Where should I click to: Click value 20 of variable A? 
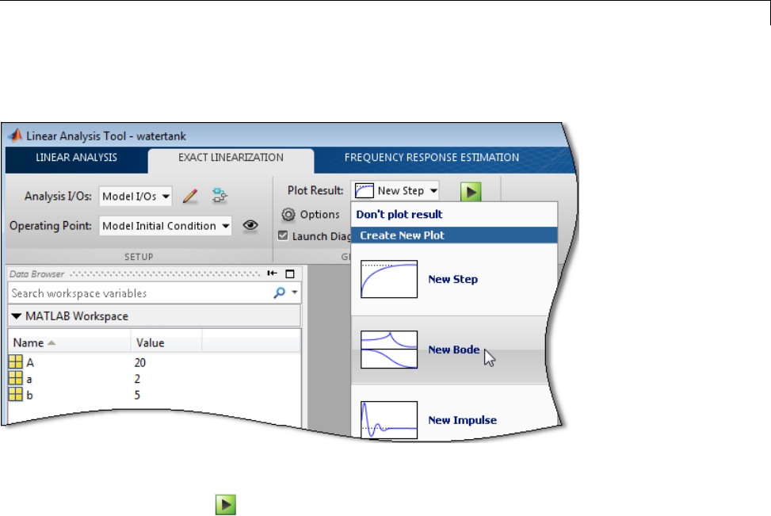click(x=139, y=362)
